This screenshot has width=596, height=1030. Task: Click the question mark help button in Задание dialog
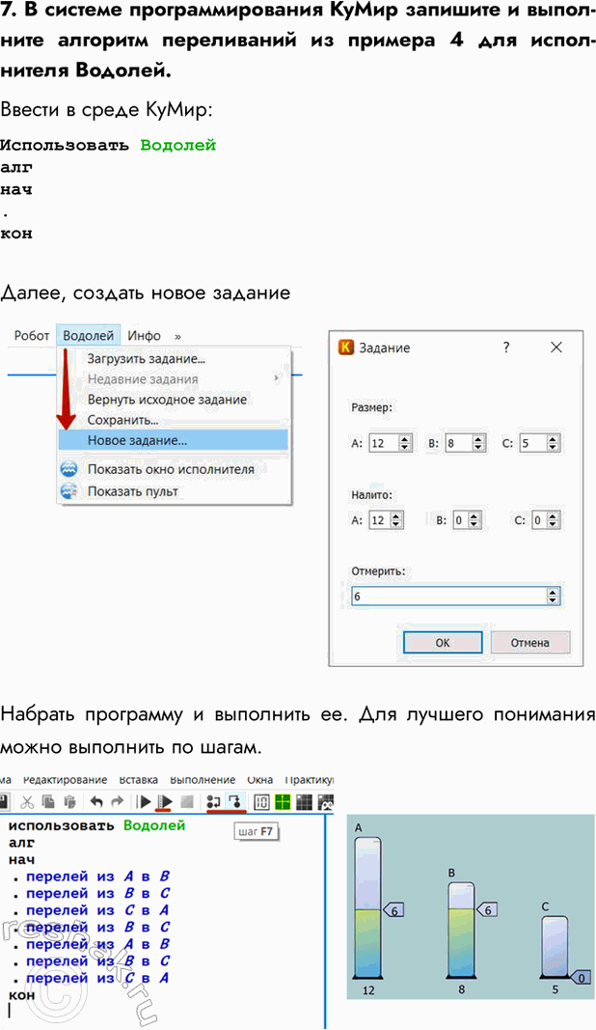[506, 348]
